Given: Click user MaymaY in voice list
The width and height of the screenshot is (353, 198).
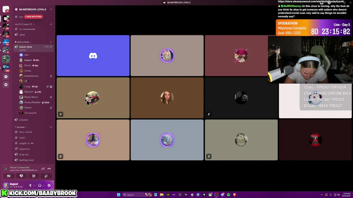Looking at the screenshot, I should point(36,92).
